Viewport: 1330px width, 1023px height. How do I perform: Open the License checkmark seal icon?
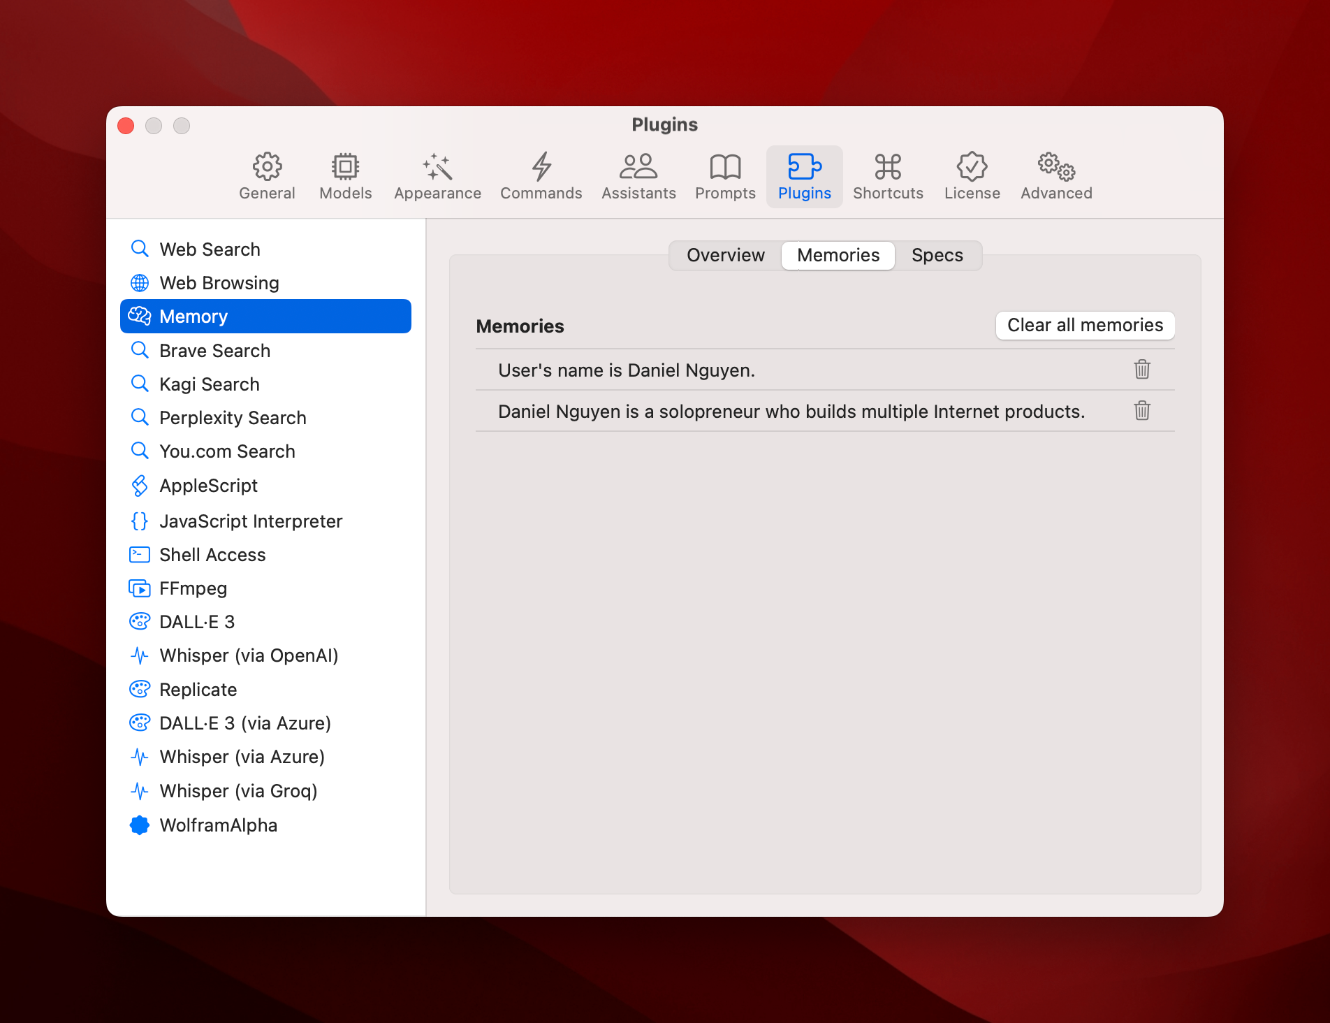[x=972, y=167]
